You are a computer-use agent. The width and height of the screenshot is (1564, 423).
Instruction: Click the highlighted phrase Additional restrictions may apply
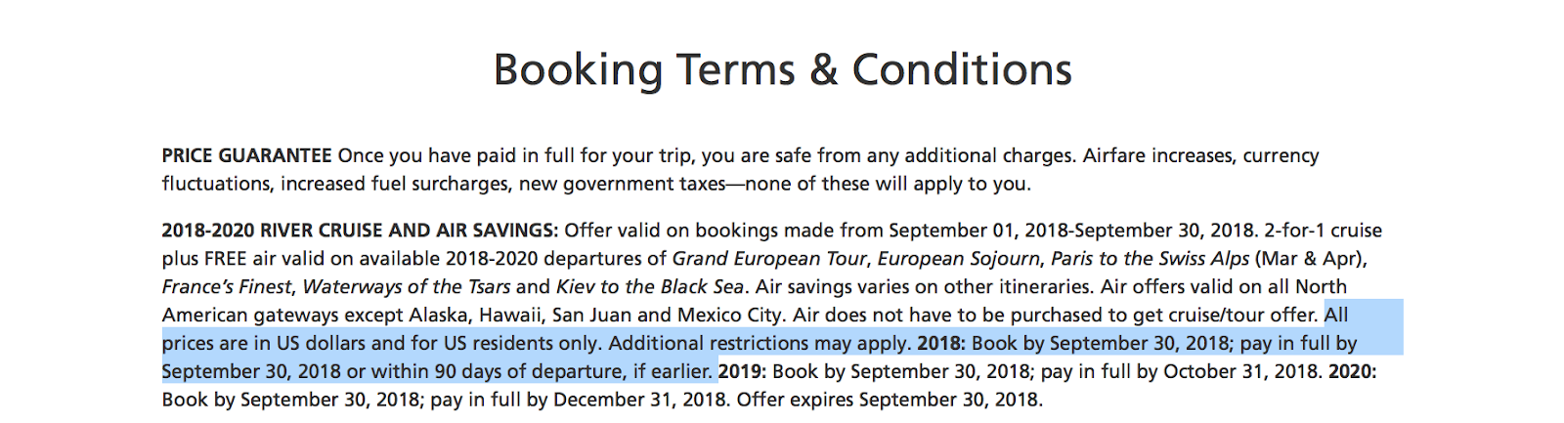(x=760, y=344)
